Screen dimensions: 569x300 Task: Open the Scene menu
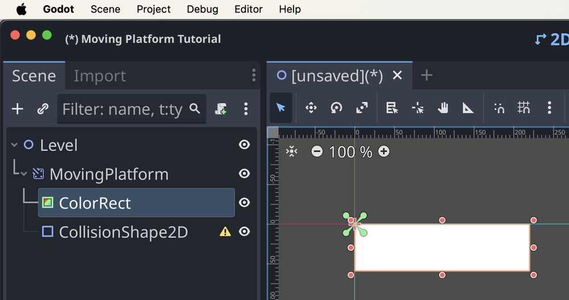point(105,9)
